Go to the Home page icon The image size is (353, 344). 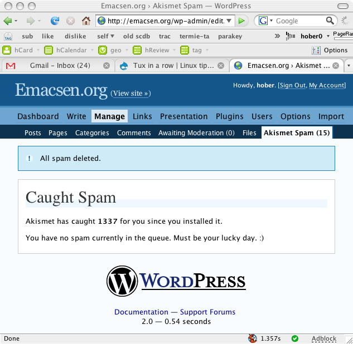coord(86,21)
